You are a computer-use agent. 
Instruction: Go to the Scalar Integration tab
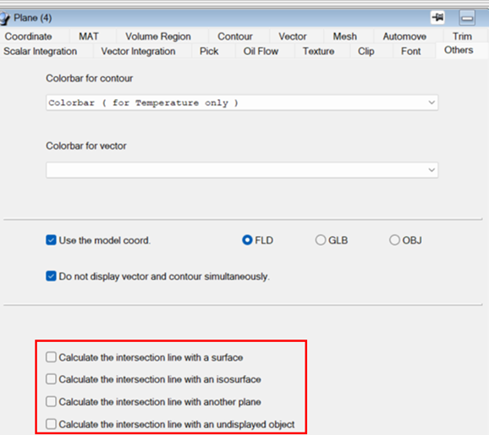[41, 51]
